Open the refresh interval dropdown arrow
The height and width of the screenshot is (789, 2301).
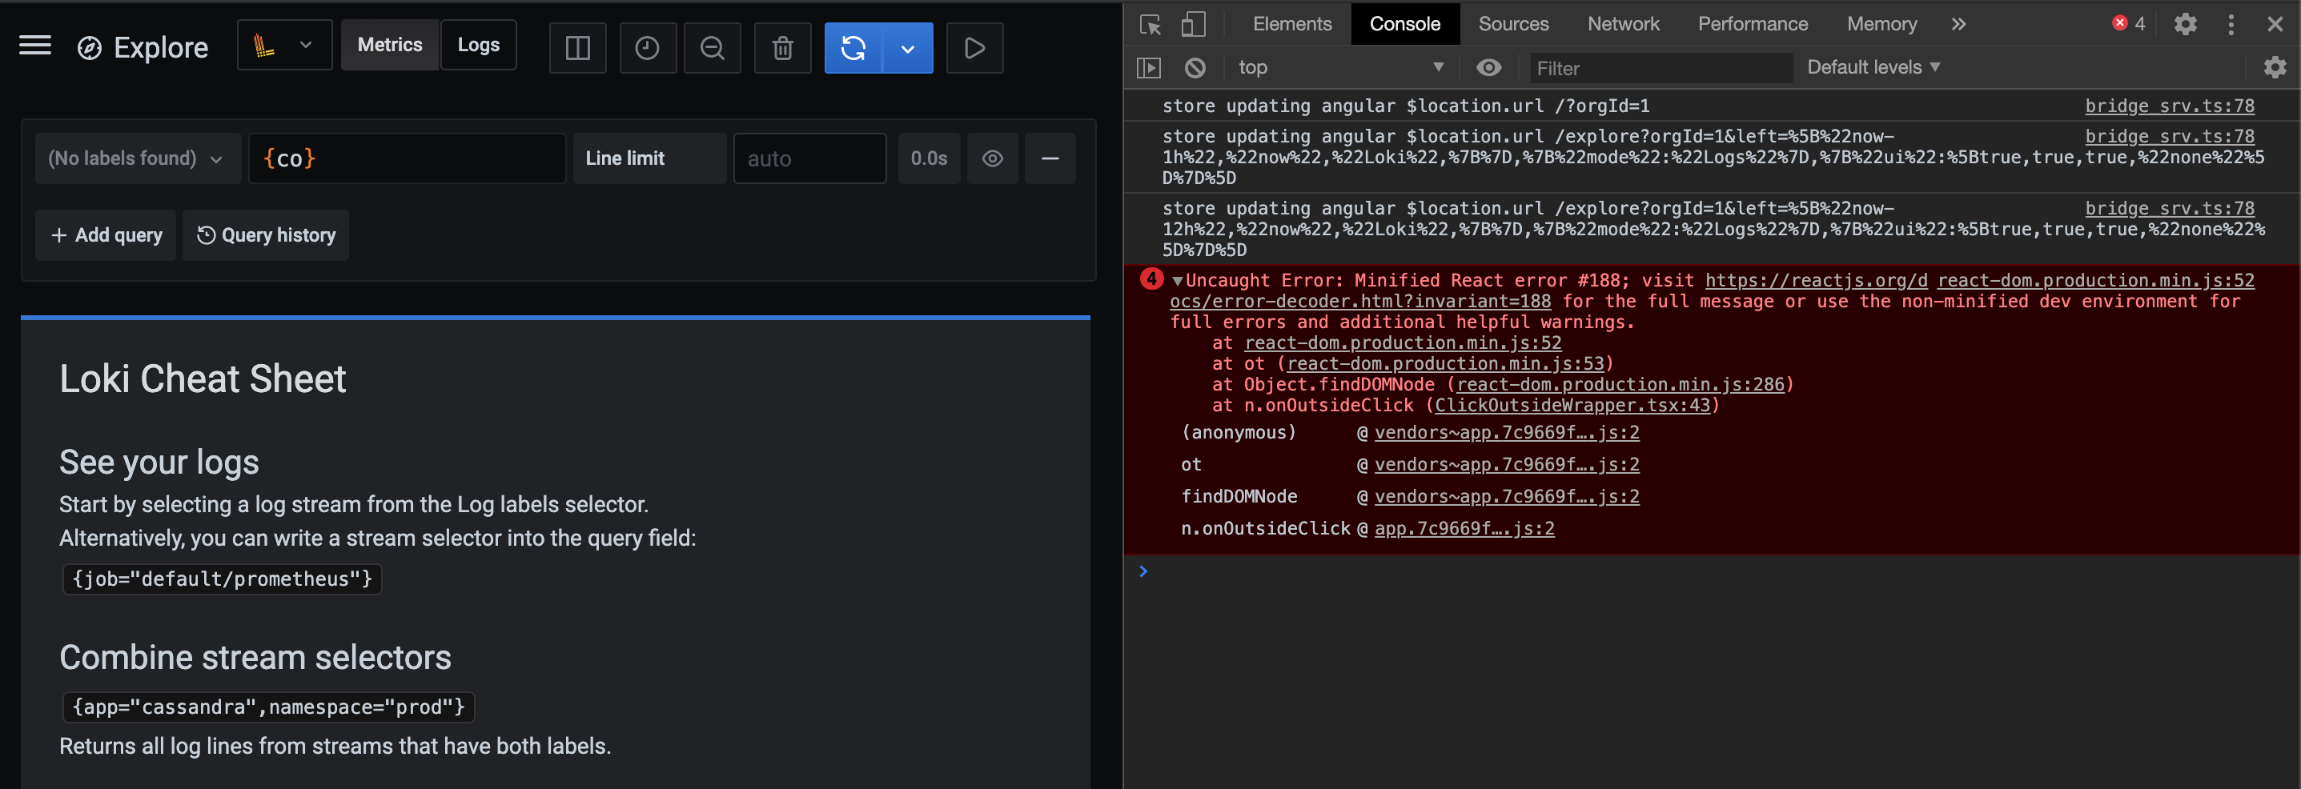coord(908,48)
